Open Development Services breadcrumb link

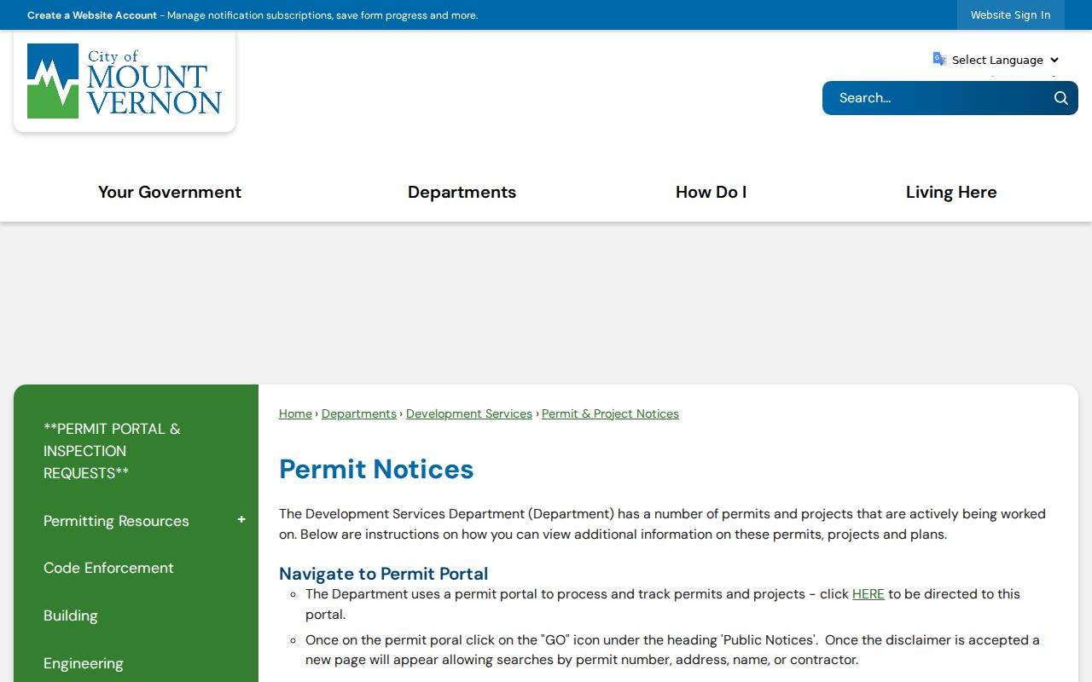tap(469, 413)
